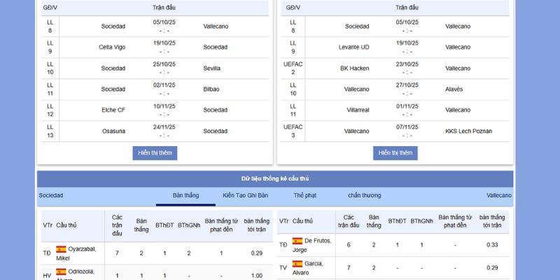Click the 23/10/25 match date
This screenshot has width=560, height=280.
click(407, 64)
